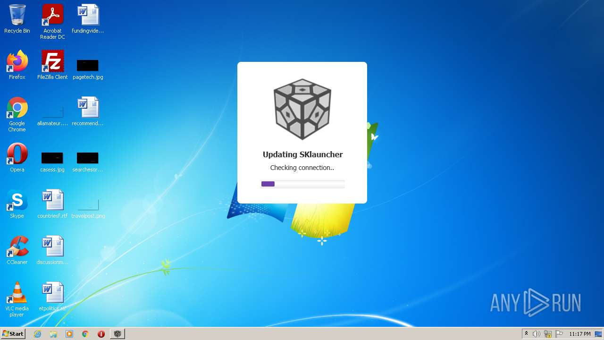
Task: Open the volume tray icon
Action: pyautogui.click(x=537, y=334)
